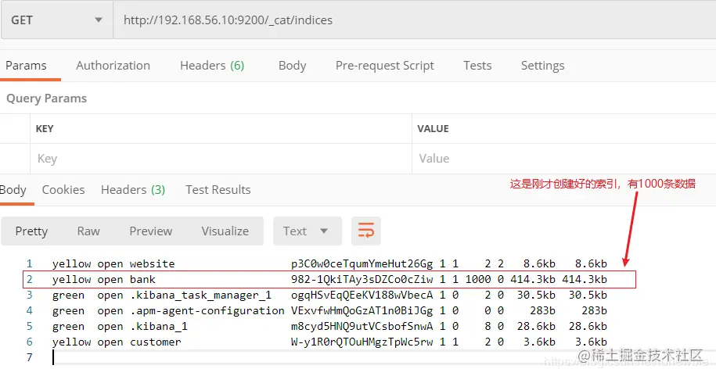Click the uuid 'VExvfwHmQoGzAT1n0BiJGg'

(x=362, y=311)
